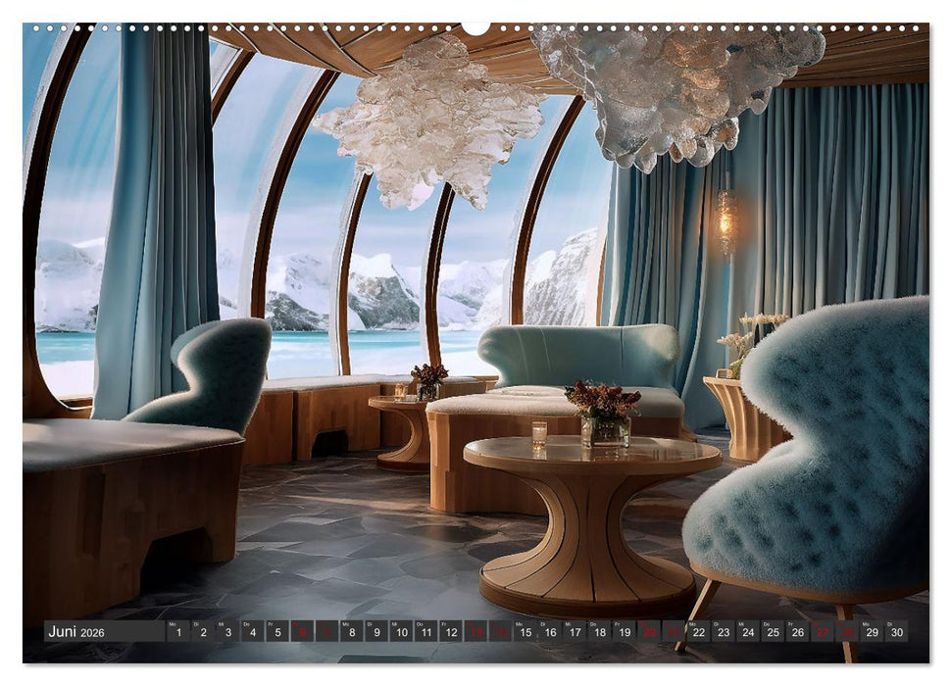Pick day 17 in the calendar row

pos(574,631)
